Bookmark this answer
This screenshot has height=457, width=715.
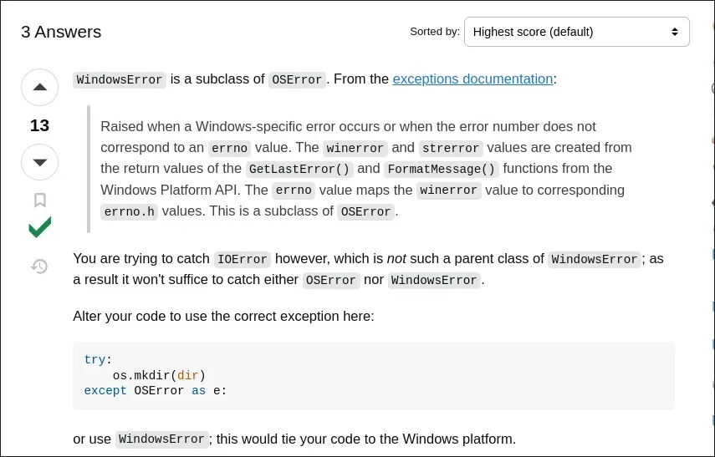(x=39, y=201)
